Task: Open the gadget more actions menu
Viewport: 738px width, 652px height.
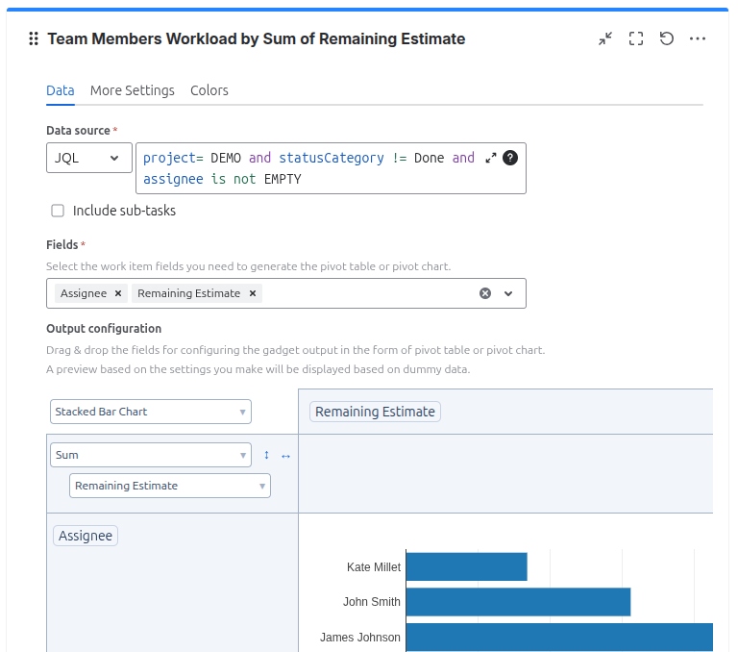Action: pos(698,38)
